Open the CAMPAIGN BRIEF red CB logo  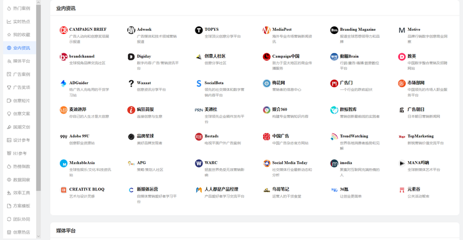[x=64, y=30]
